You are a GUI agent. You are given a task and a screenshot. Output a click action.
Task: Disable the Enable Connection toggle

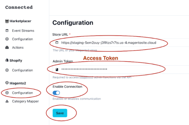point(56,93)
